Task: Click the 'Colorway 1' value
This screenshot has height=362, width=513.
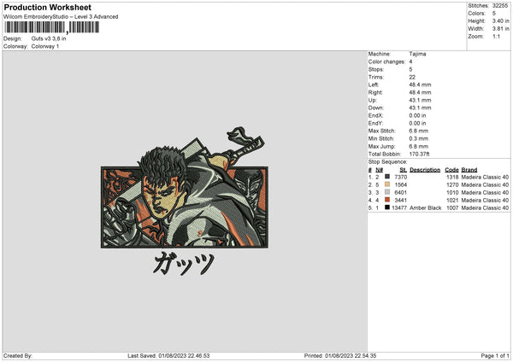Action: (45, 46)
